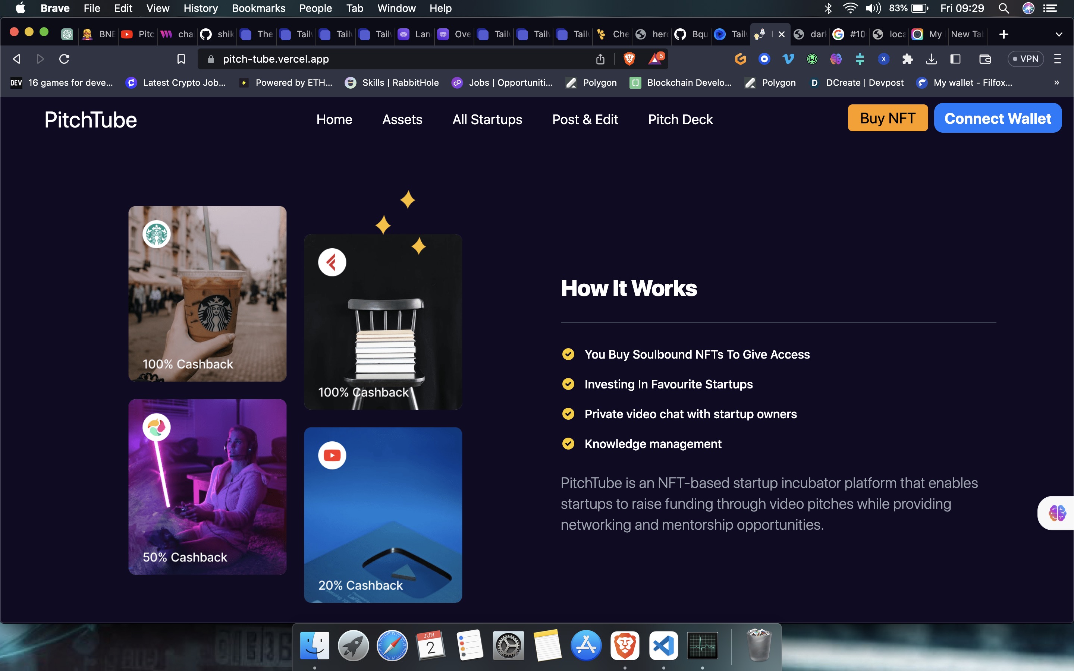Open the All Startups nav link
This screenshot has height=671, width=1074.
[487, 119]
